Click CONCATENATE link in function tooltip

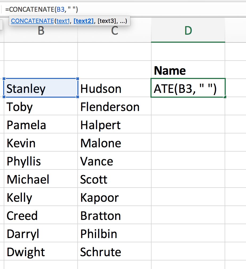[32, 21]
